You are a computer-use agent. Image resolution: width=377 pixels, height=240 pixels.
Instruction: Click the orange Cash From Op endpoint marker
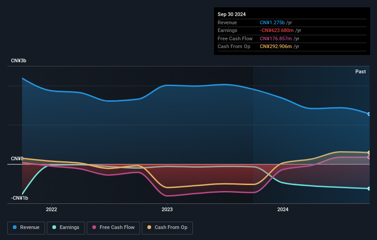click(369, 153)
